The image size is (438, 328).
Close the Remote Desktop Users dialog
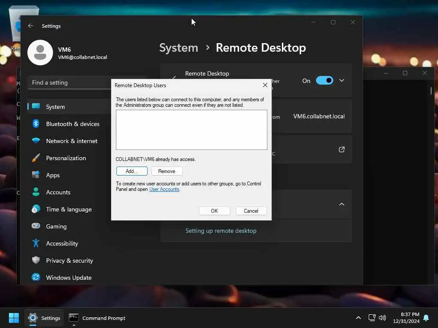click(265, 85)
